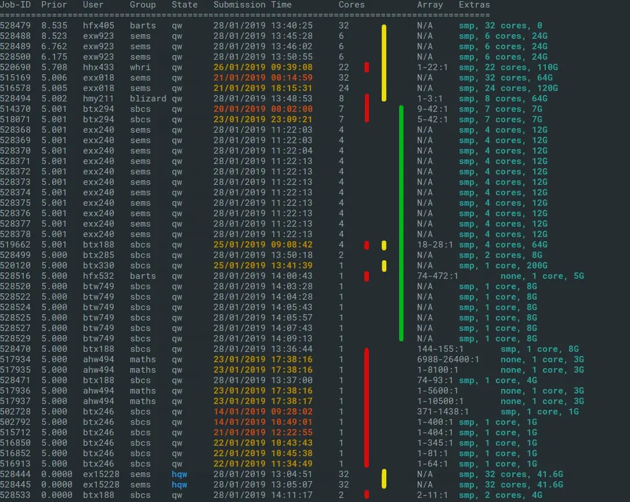Click submission time 20/01/2019 00:02:00

coord(263,109)
